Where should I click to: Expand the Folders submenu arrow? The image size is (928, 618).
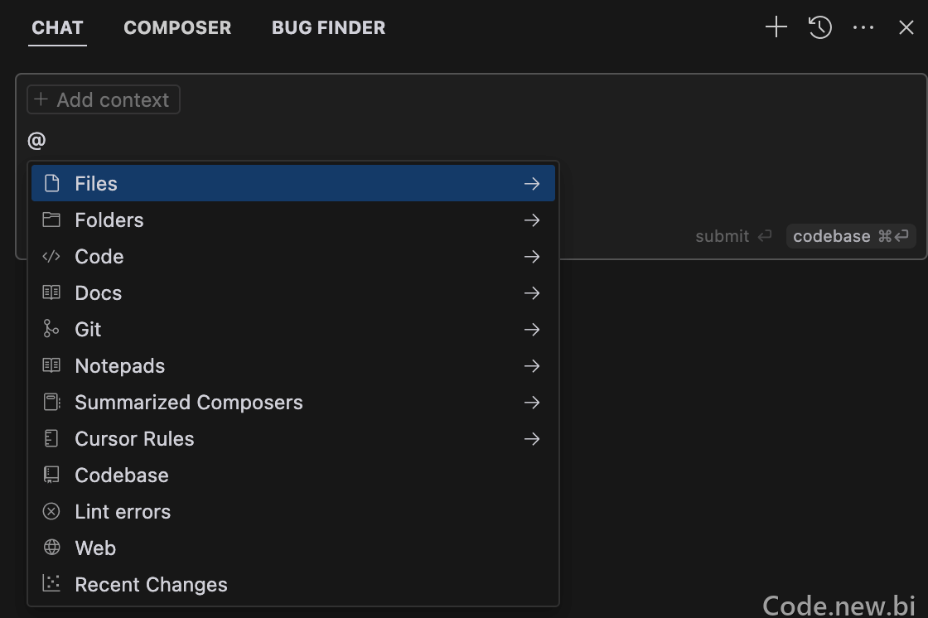tap(531, 220)
